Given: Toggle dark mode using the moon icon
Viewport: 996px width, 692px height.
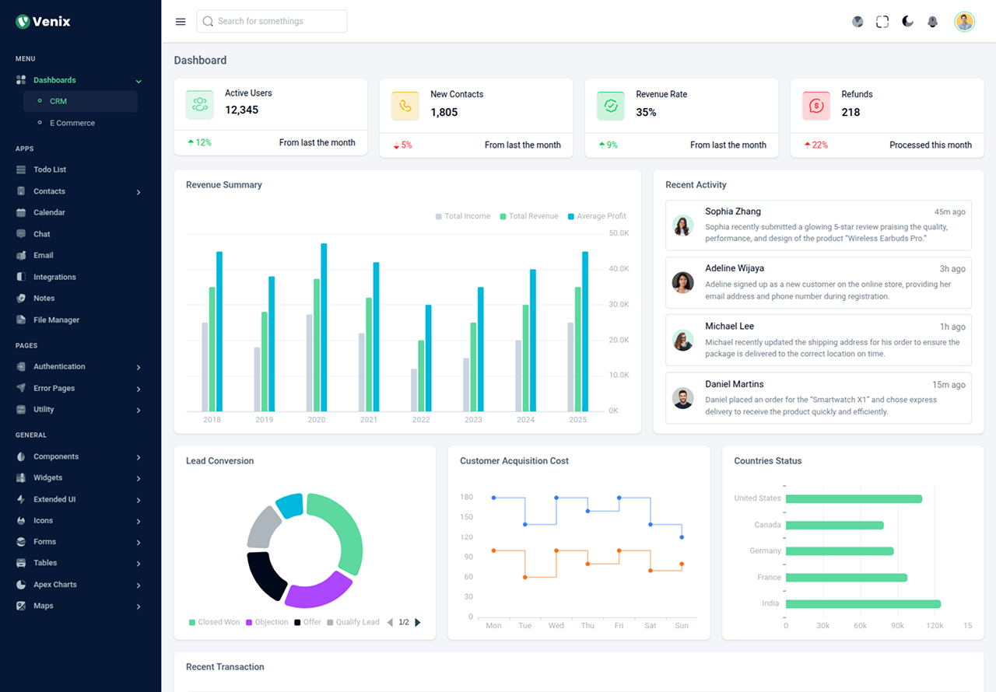Looking at the screenshot, I should point(907,21).
